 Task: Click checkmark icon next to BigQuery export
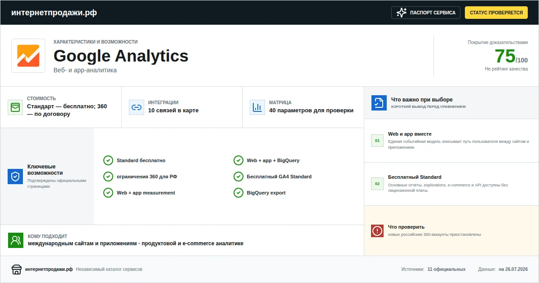pos(239,193)
